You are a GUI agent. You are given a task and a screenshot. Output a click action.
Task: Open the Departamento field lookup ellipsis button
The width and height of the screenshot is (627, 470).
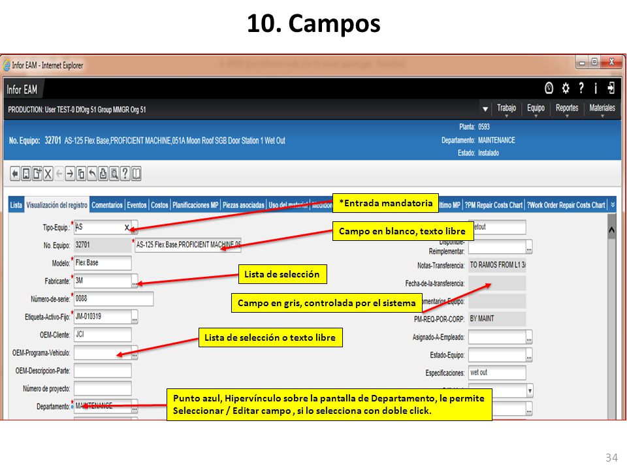click(x=135, y=407)
